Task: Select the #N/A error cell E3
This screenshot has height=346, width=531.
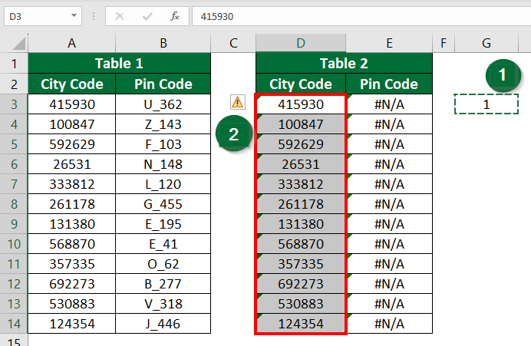Action: tap(389, 104)
